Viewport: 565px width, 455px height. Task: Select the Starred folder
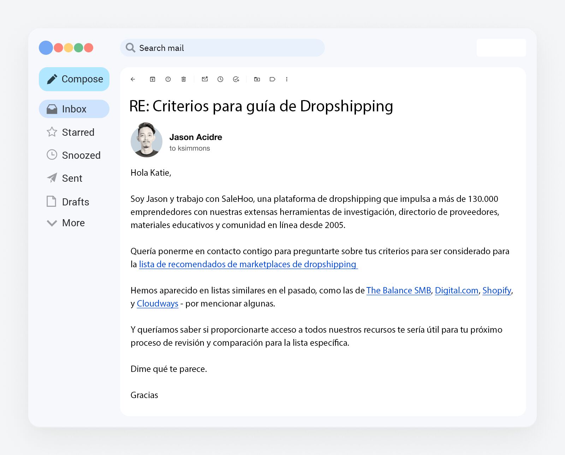[x=78, y=132]
